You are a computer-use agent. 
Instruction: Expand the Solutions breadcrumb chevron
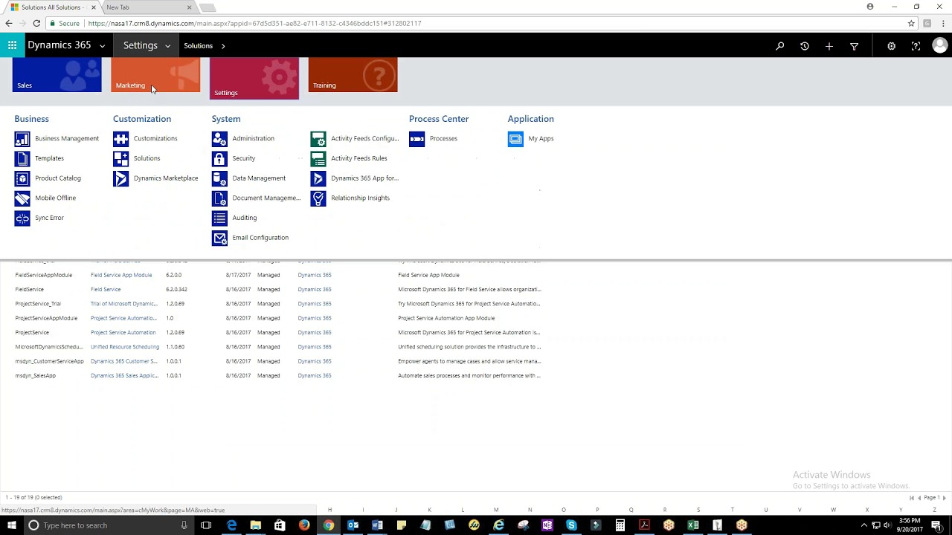pos(223,46)
